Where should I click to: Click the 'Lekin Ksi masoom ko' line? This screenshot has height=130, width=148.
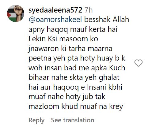(x=63, y=39)
